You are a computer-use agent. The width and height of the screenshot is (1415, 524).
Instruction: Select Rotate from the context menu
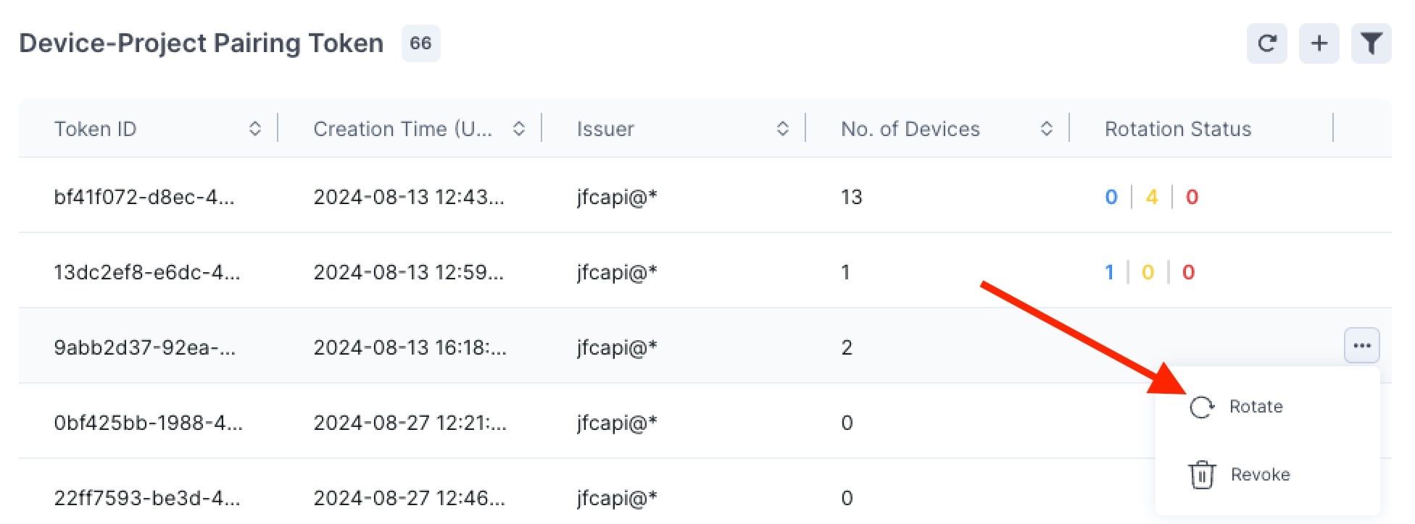pos(1256,407)
